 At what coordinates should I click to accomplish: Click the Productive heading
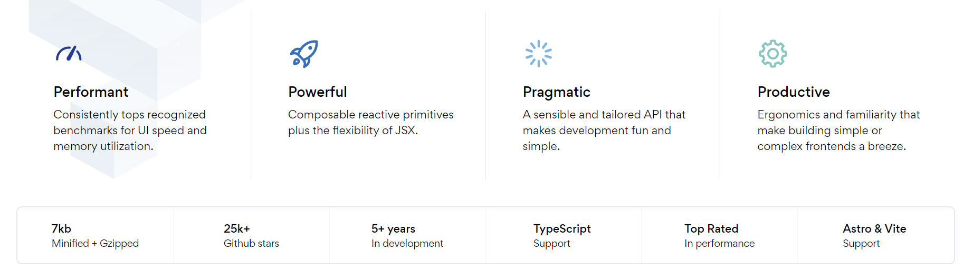click(794, 92)
